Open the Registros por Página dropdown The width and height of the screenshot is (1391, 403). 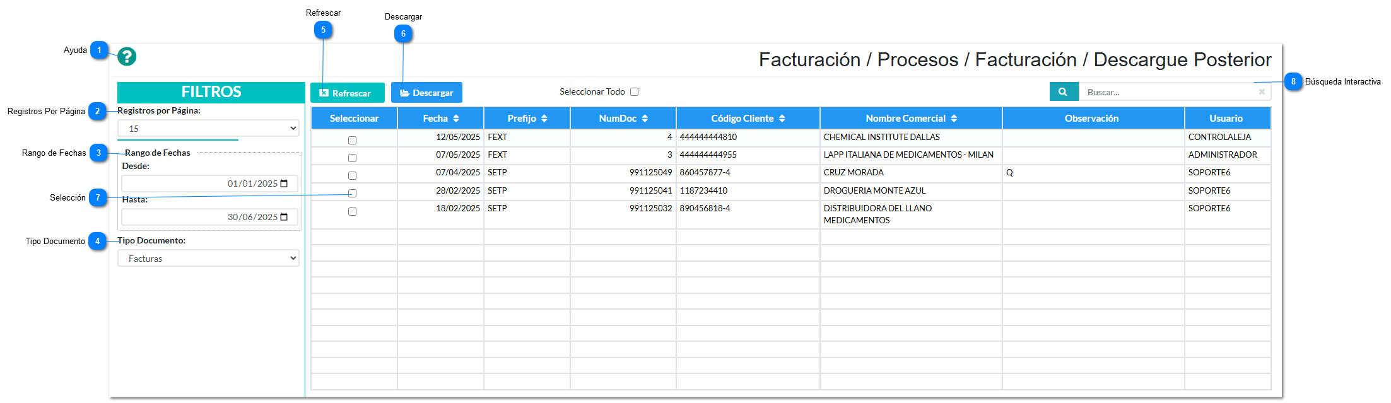pyautogui.click(x=208, y=129)
